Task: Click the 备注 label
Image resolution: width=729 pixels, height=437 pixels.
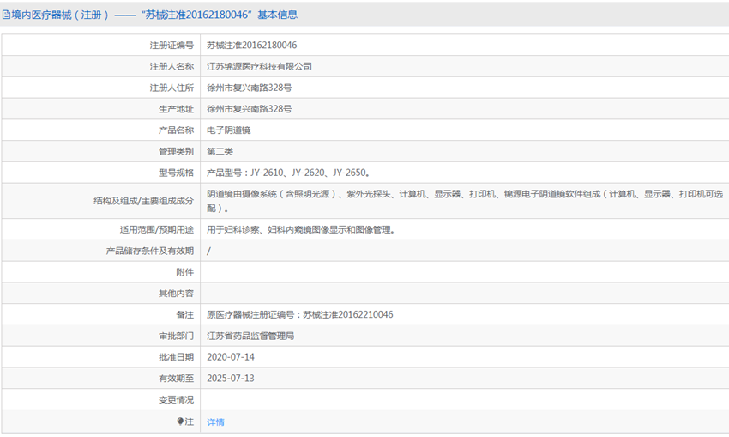Action: [x=185, y=314]
